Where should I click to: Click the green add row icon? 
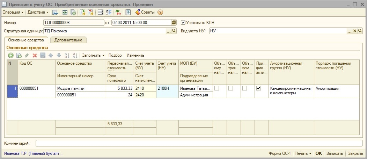pos(11,55)
